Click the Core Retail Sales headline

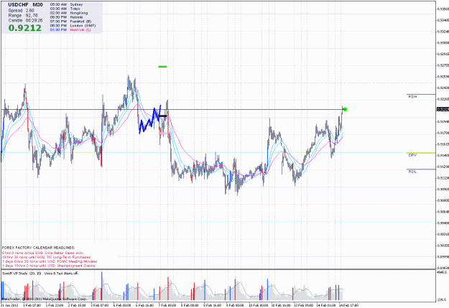[42, 253]
